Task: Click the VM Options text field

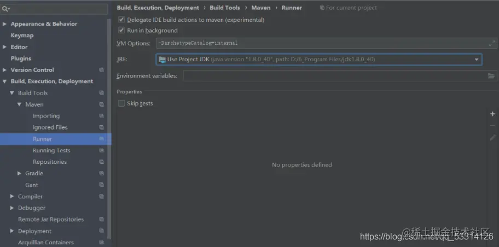Action: [327, 43]
